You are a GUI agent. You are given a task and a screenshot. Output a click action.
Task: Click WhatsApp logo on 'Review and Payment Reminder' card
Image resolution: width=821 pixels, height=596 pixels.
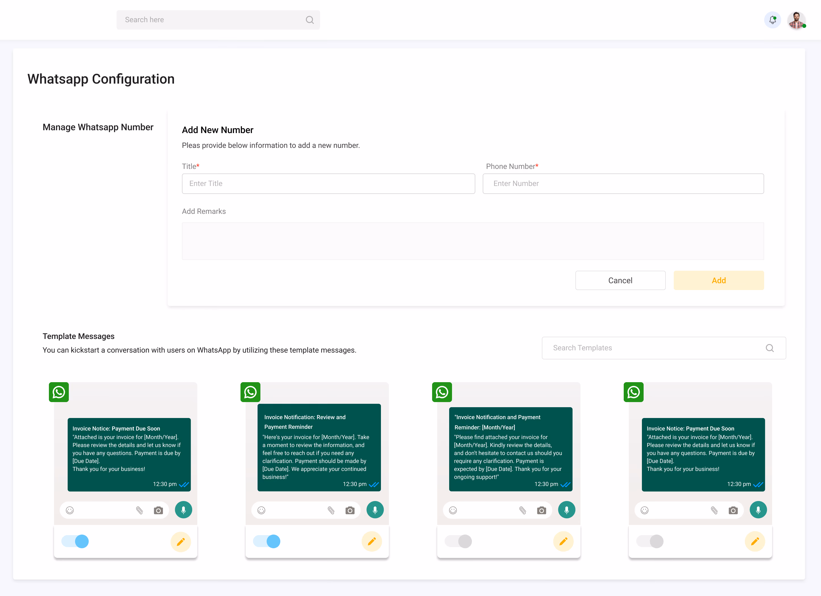[250, 392]
